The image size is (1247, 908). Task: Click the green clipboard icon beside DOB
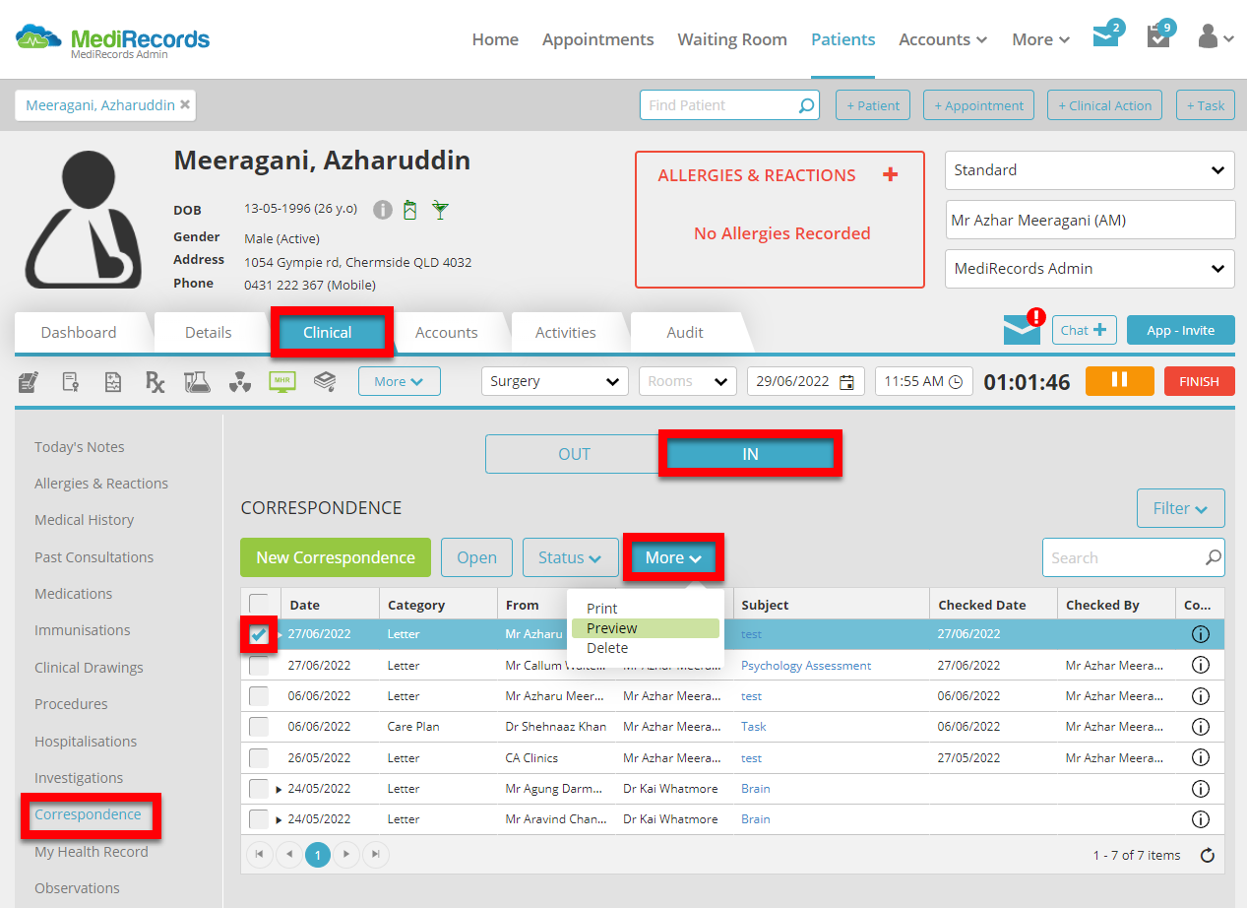click(410, 210)
